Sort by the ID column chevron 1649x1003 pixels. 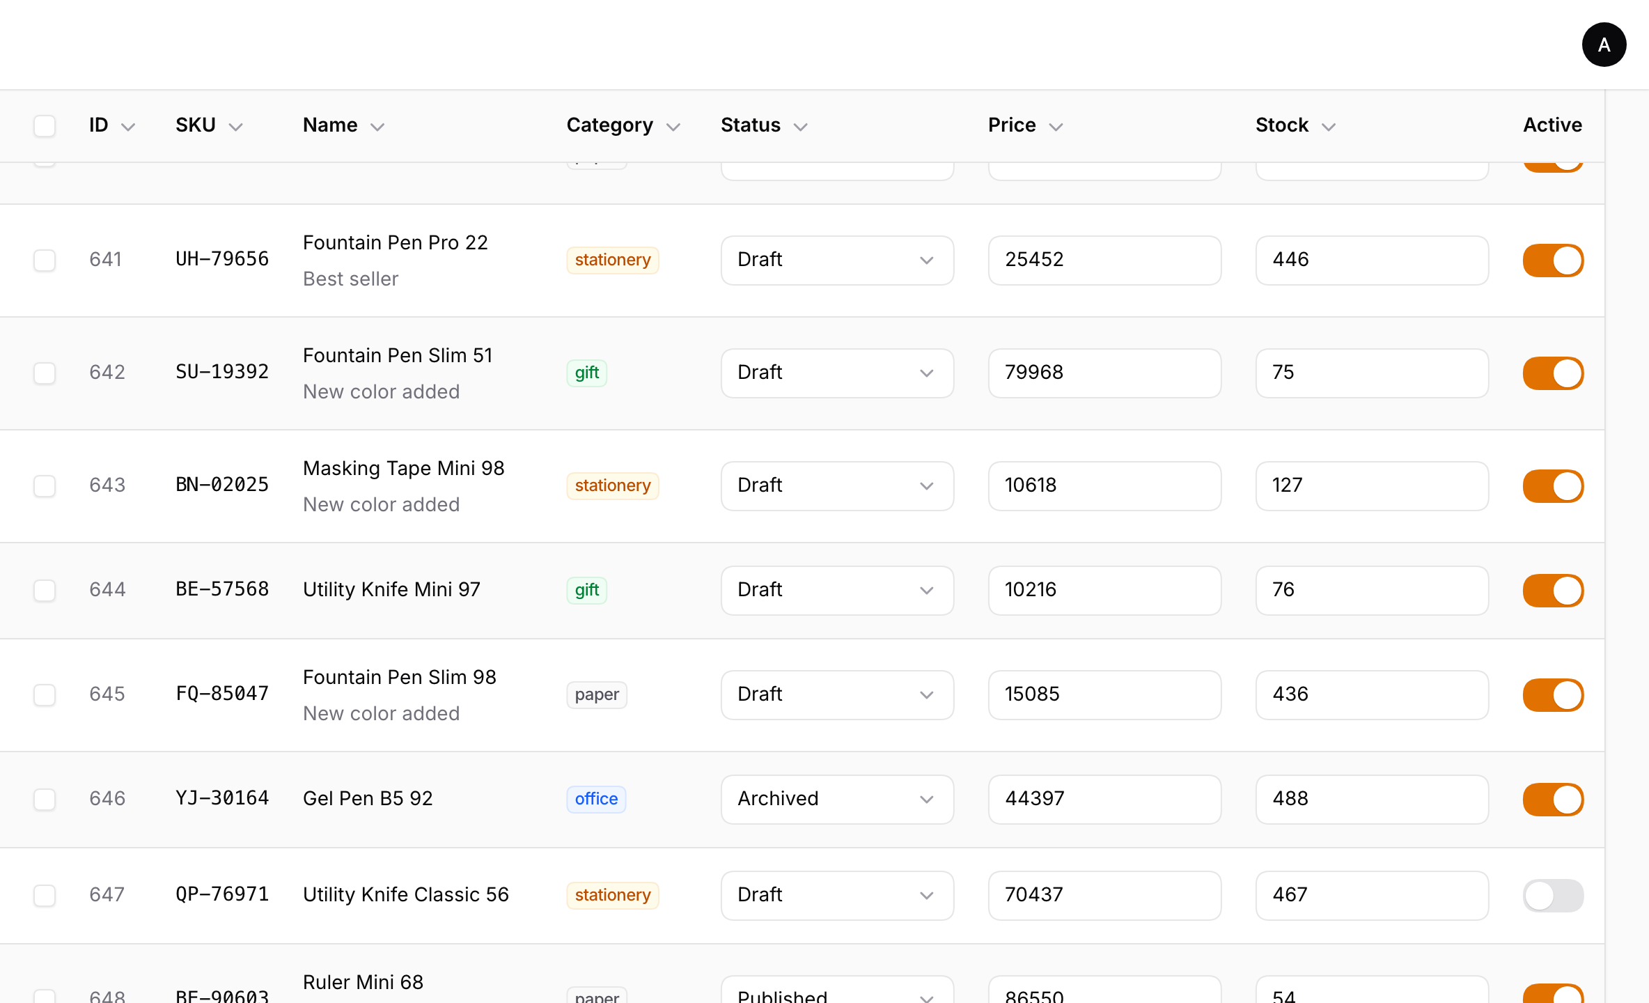pyautogui.click(x=128, y=127)
